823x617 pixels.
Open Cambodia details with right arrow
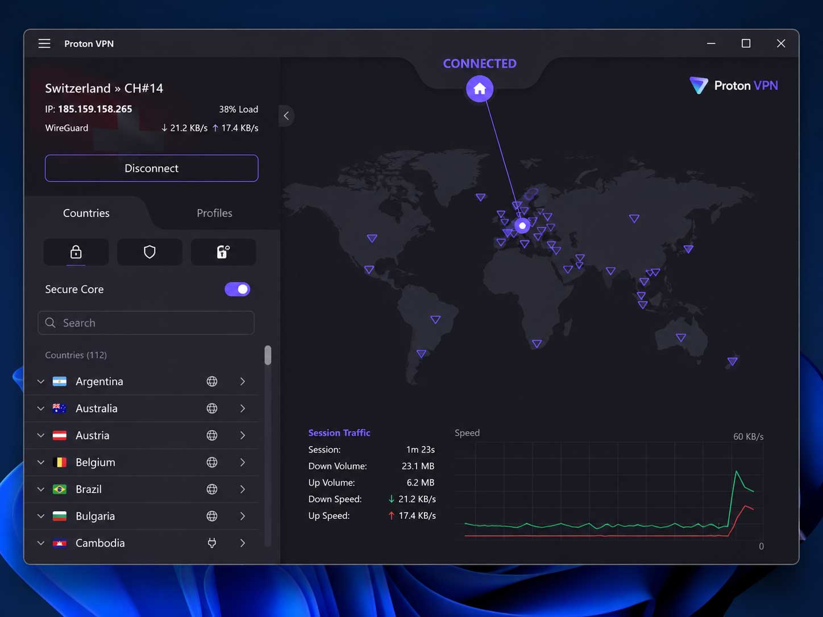(243, 543)
